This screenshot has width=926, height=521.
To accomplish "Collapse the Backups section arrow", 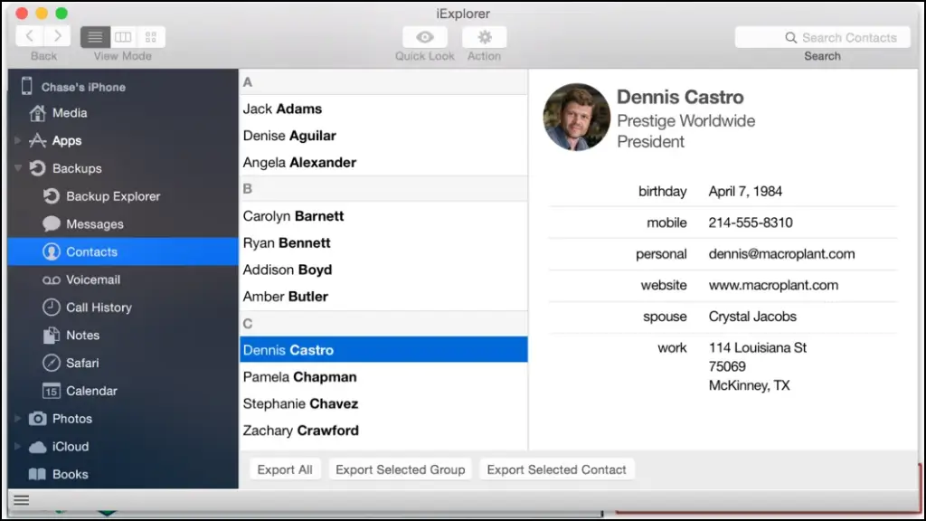I will tap(18, 168).
